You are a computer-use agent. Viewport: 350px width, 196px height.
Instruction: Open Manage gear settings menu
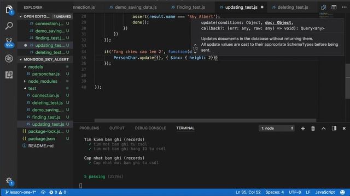point(9,181)
